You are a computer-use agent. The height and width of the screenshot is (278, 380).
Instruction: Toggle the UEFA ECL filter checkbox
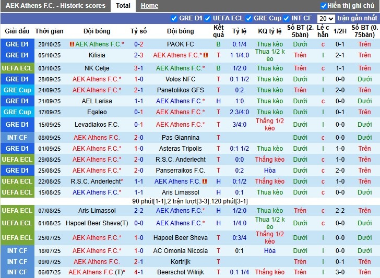pyautogui.click(x=207, y=18)
